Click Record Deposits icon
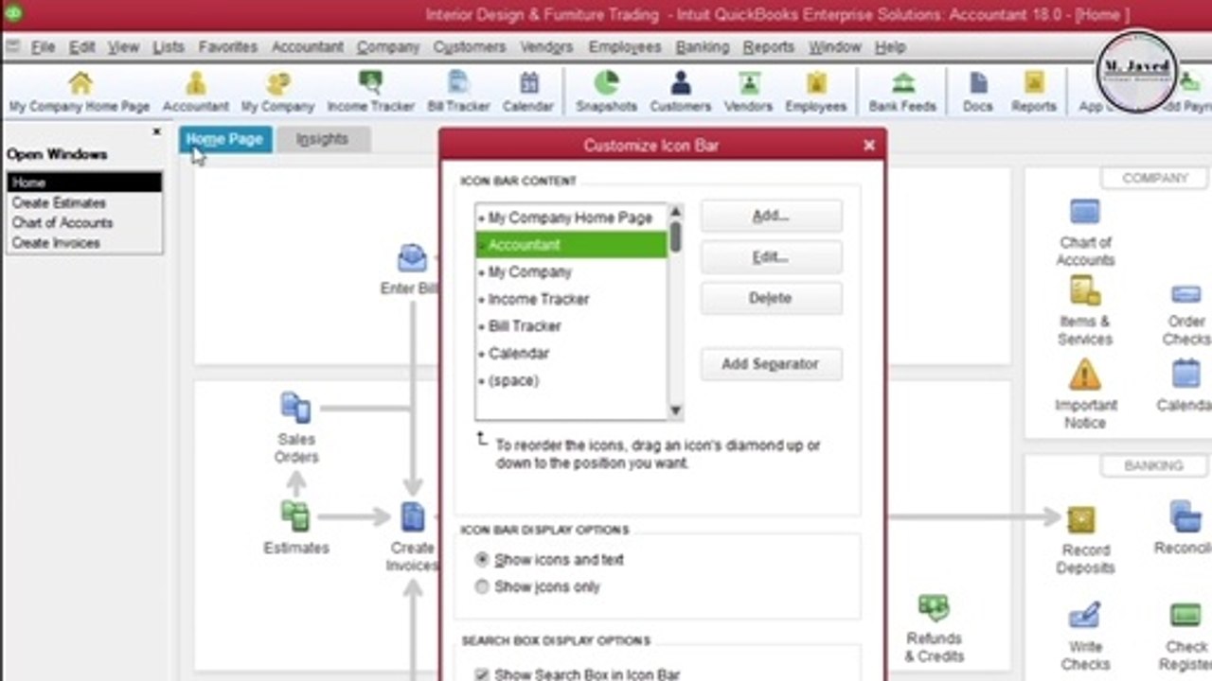Image resolution: width=1212 pixels, height=681 pixels. [1085, 540]
